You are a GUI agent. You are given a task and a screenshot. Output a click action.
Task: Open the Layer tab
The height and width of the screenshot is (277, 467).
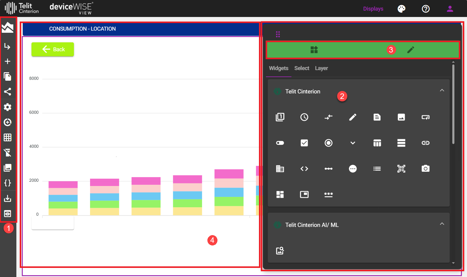coord(321,68)
